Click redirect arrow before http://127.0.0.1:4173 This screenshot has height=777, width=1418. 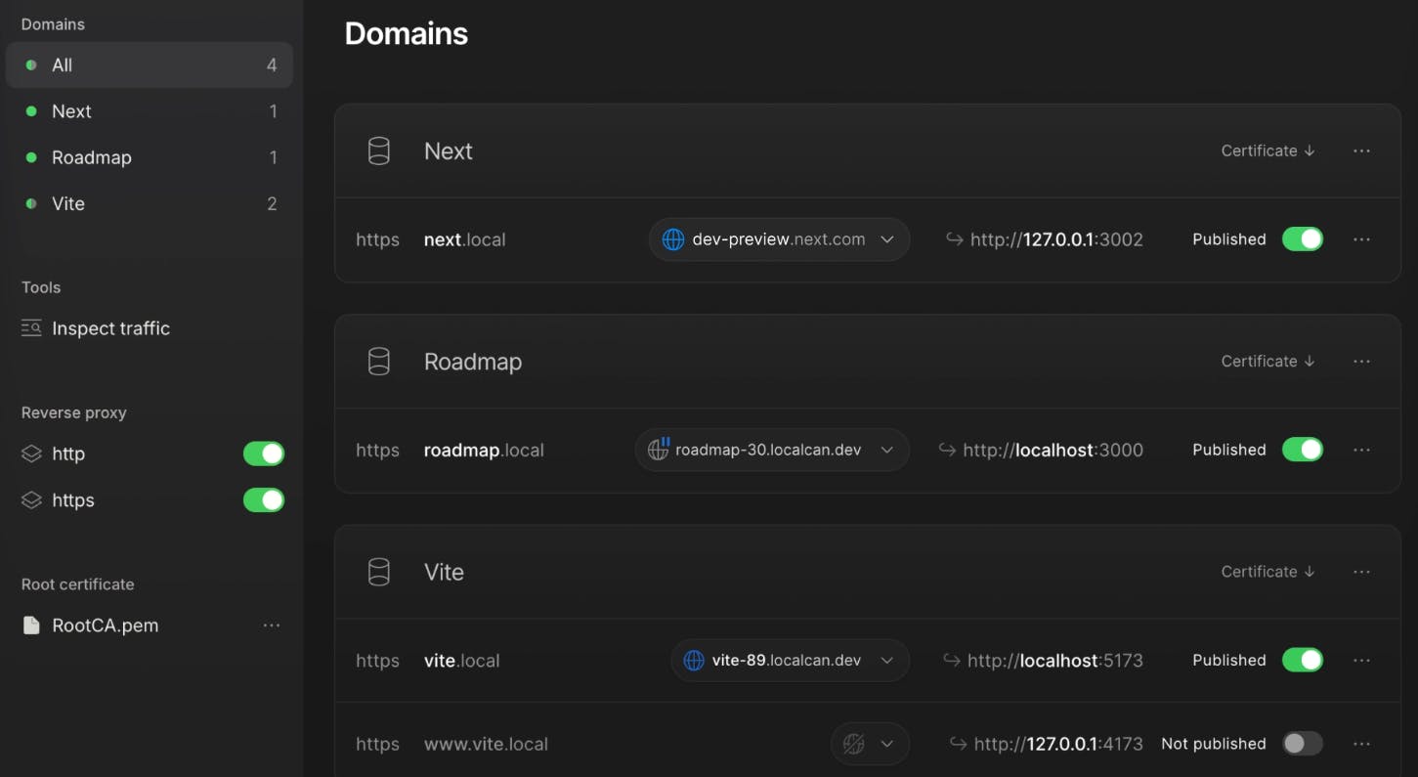[x=959, y=744]
